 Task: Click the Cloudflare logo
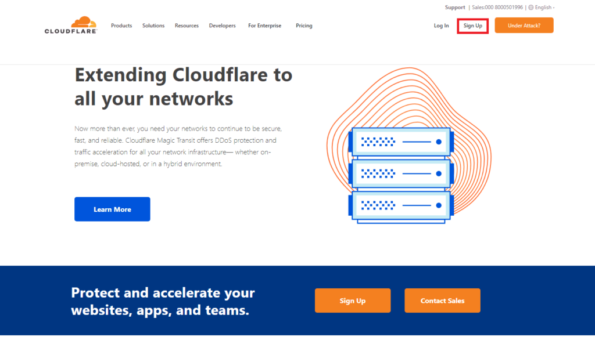(x=71, y=25)
